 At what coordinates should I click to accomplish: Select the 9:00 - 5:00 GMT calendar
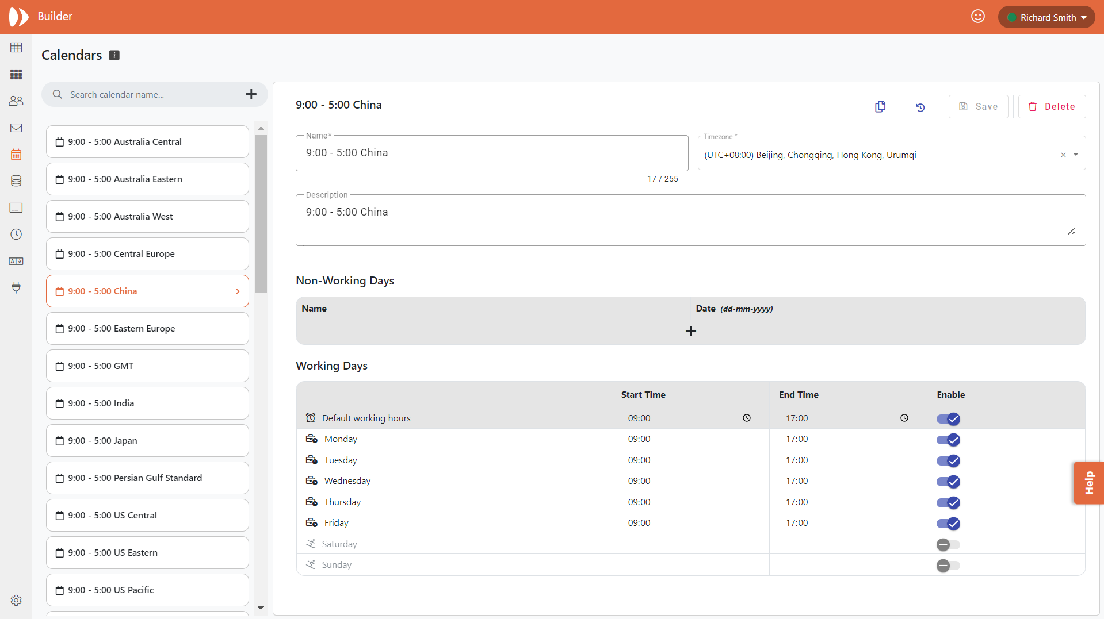147,366
